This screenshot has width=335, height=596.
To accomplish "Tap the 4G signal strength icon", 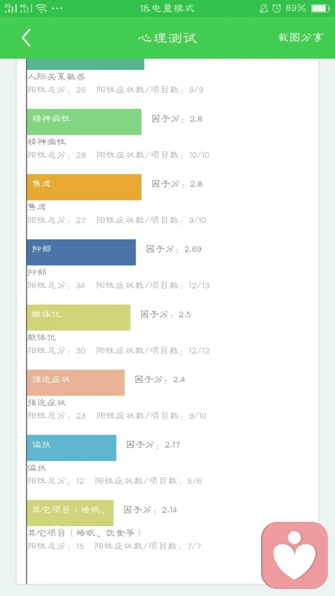I will tap(25, 8).
